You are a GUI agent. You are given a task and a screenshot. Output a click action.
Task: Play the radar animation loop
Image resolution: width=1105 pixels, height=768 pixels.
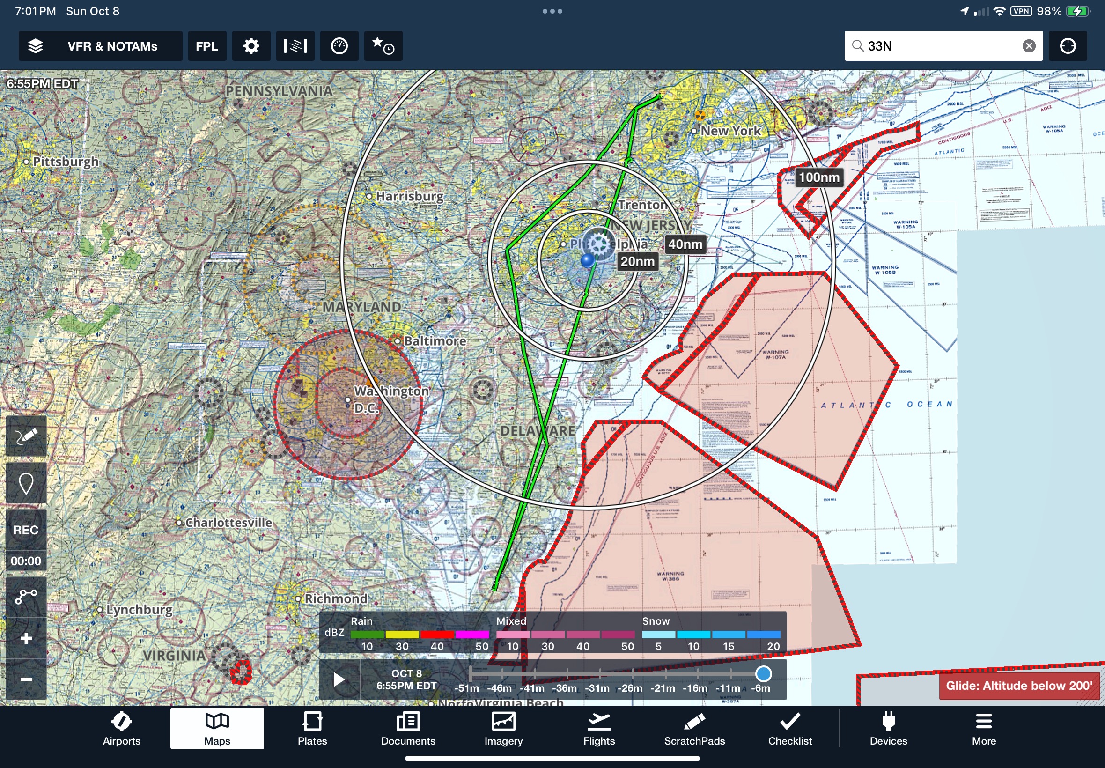coord(339,679)
